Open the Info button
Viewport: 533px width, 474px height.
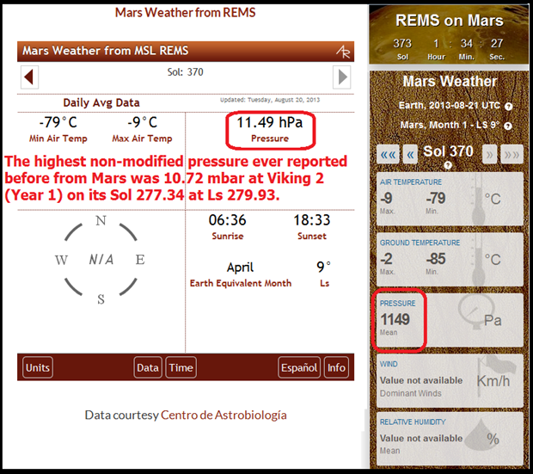click(336, 367)
